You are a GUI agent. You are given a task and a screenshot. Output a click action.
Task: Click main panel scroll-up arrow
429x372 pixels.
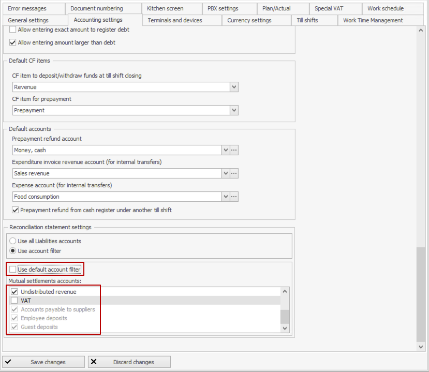[421, 31]
